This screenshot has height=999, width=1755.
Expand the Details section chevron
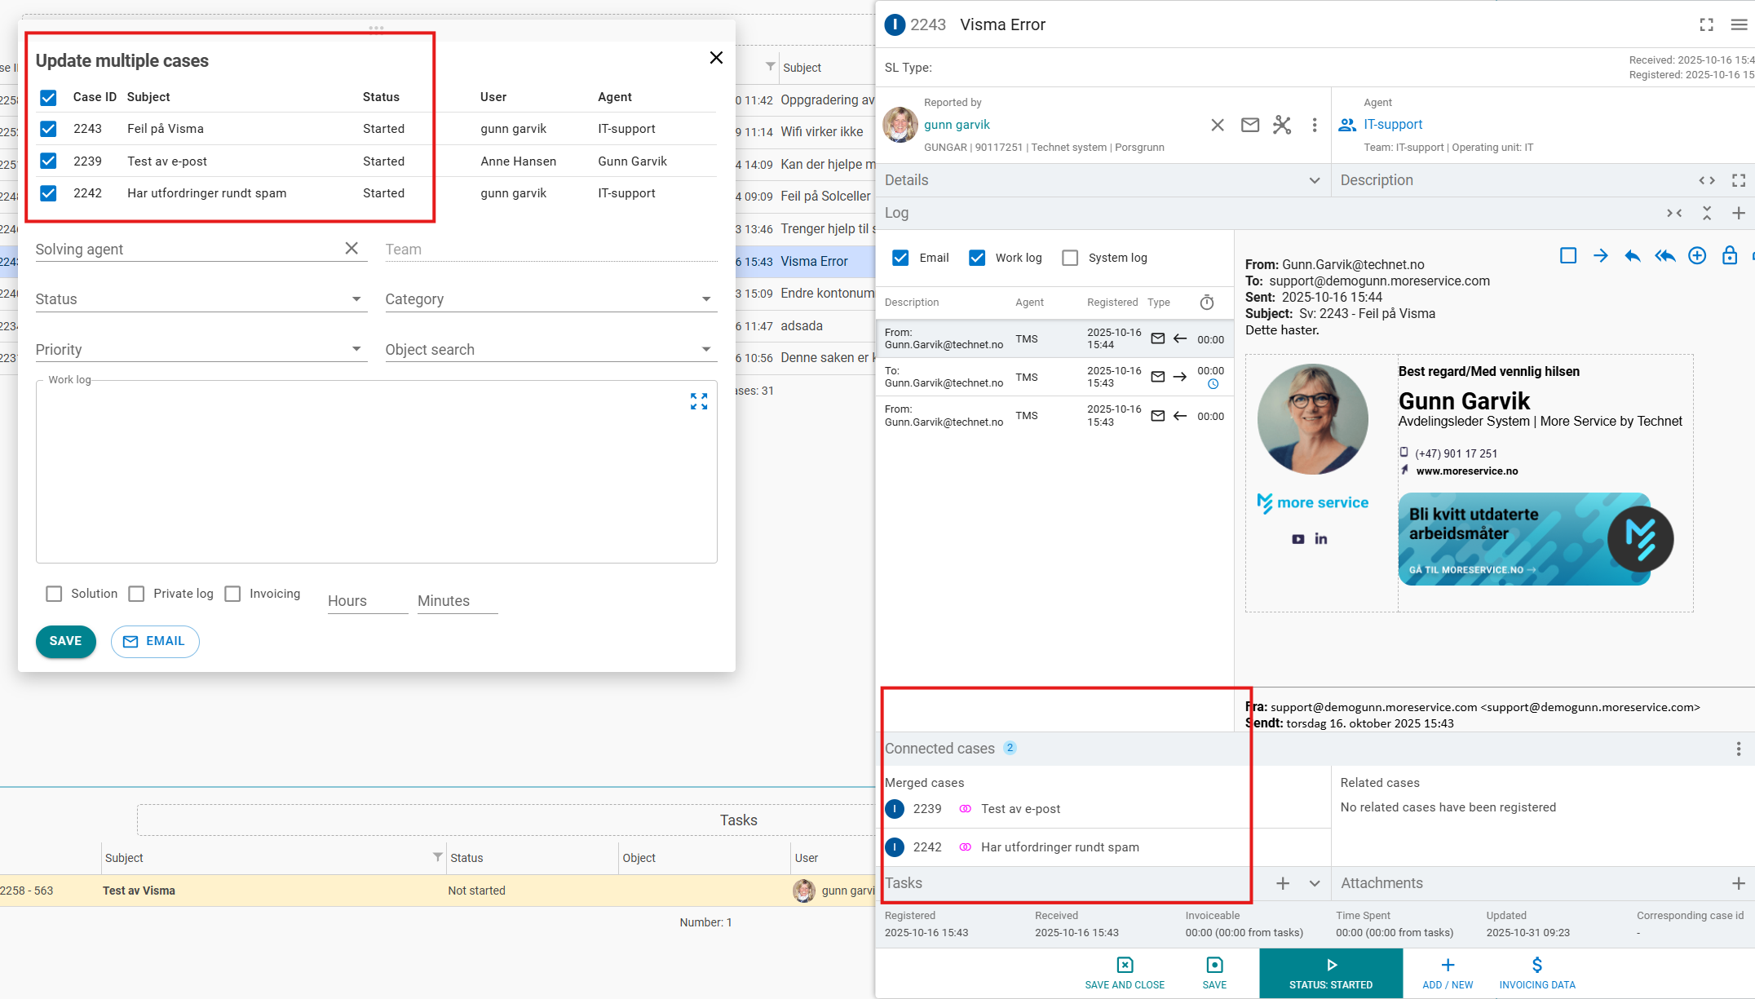coord(1314,180)
